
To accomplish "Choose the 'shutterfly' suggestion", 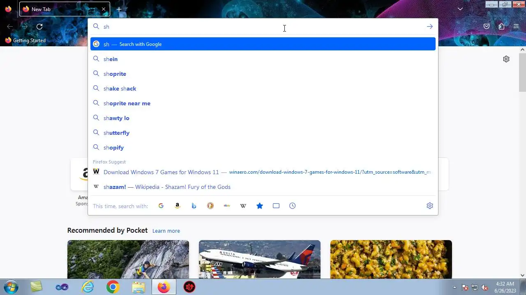I will pos(263,133).
